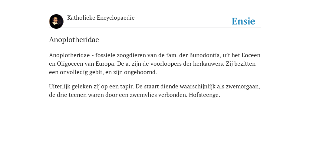Viewport: 310px width, 155px height.
Task: Click the word Anoplotheridae that starts the paragraph
Action: point(69,55)
